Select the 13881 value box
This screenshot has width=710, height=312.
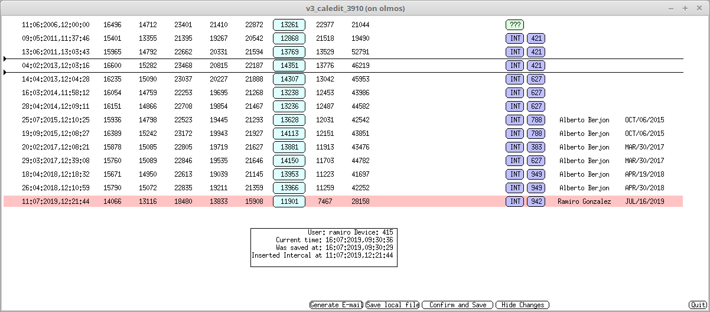[x=289, y=147]
